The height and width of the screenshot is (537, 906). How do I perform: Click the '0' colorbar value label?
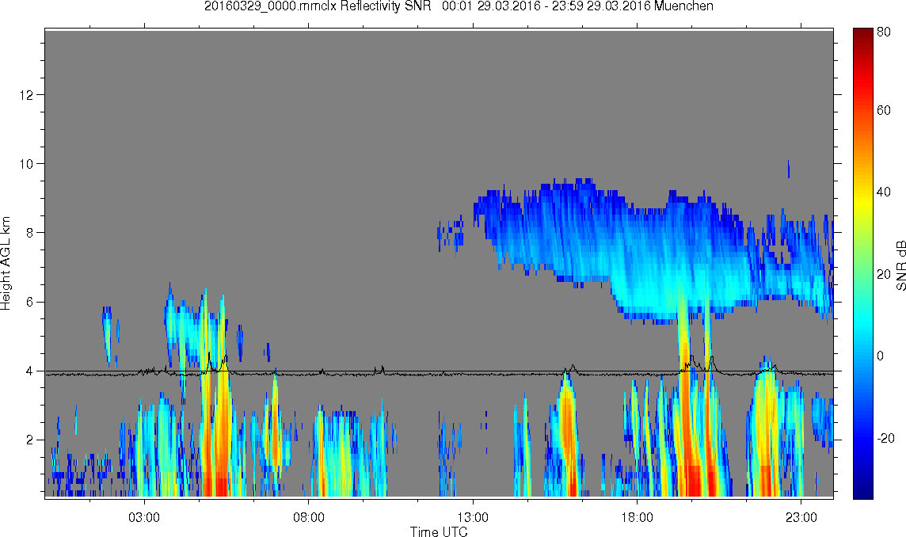coord(881,356)
